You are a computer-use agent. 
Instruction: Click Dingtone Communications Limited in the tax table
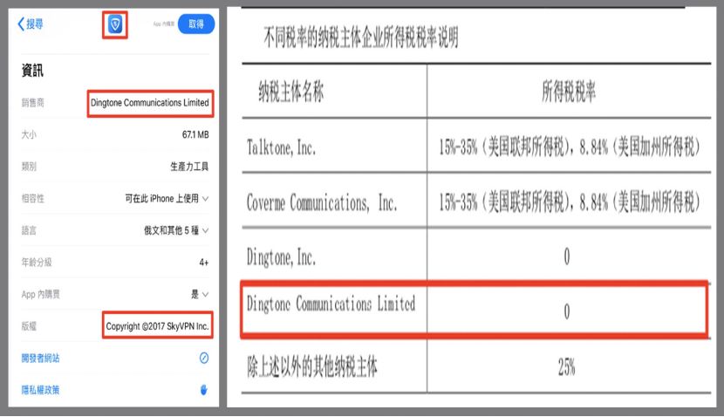click(331, 304)
